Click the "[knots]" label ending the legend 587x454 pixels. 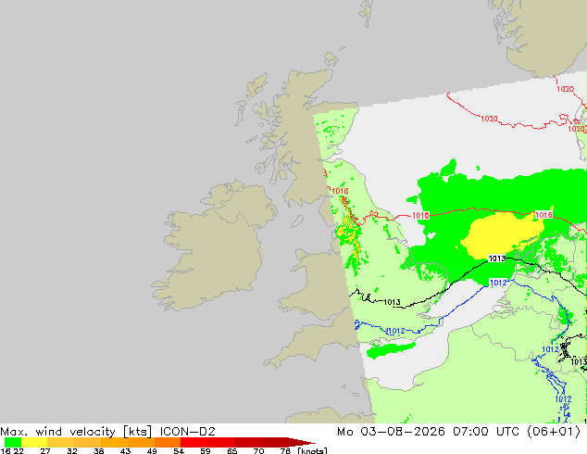click(313, 450)
